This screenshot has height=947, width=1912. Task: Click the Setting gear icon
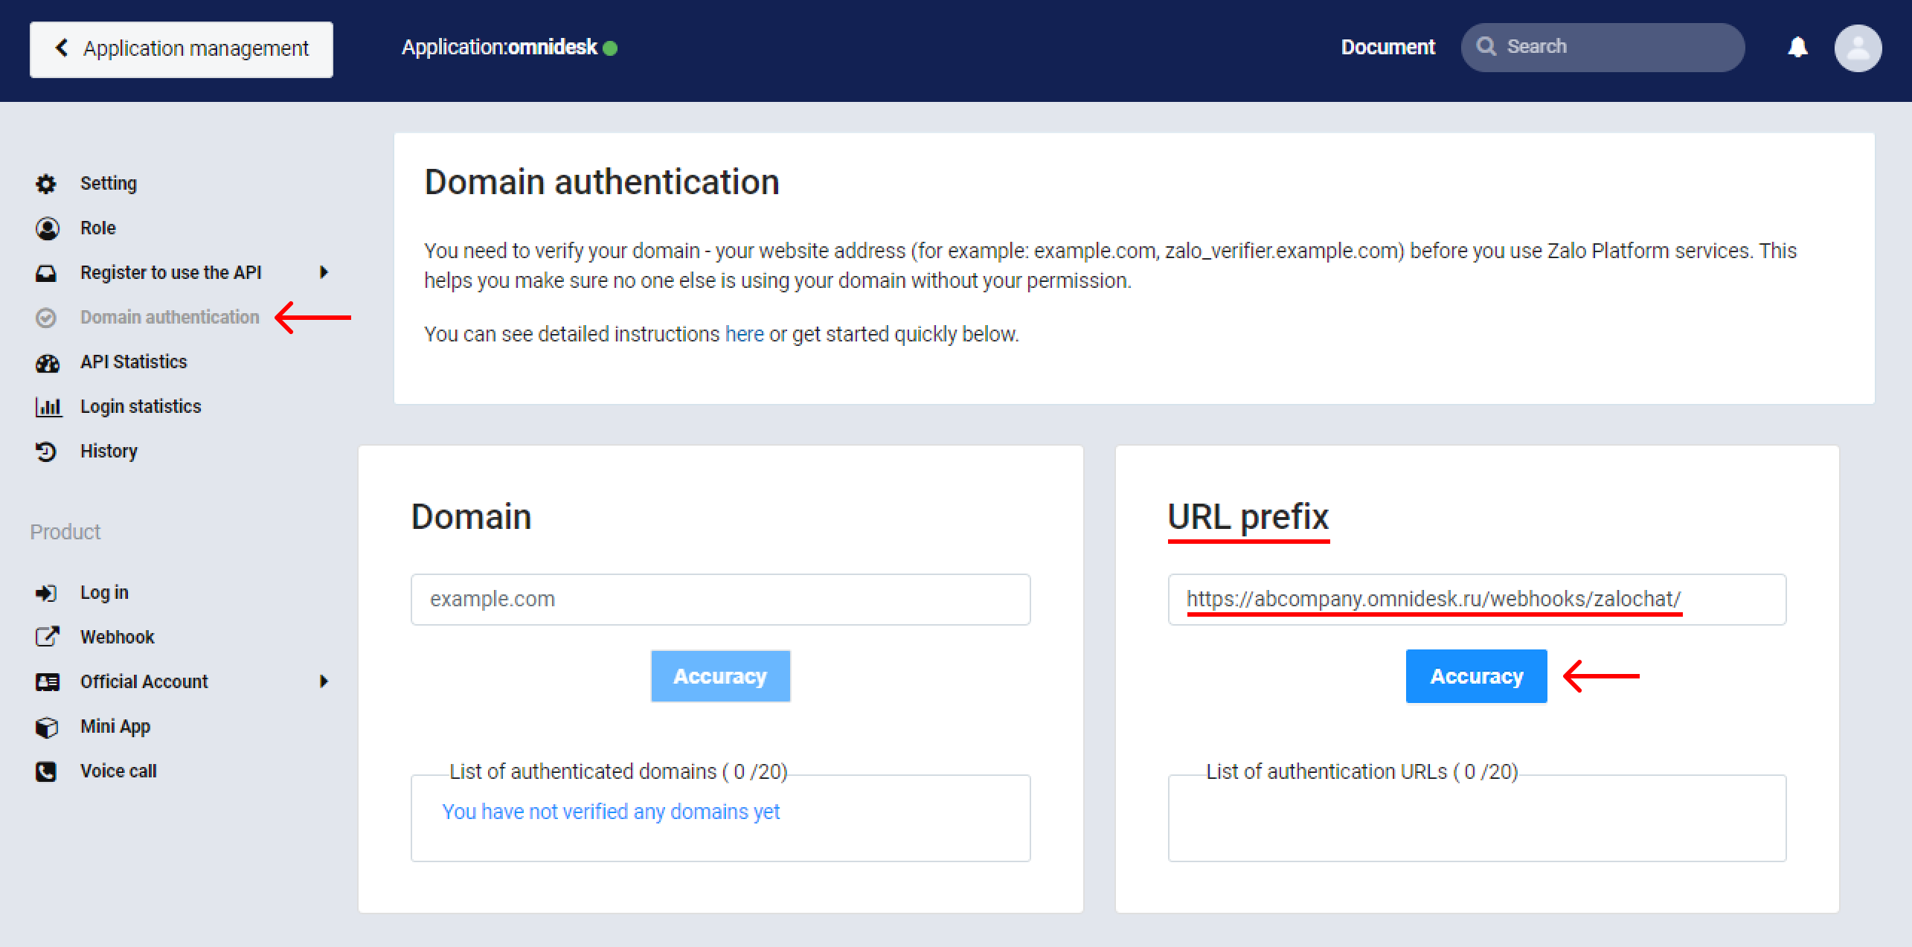click(x=46, y=184)
